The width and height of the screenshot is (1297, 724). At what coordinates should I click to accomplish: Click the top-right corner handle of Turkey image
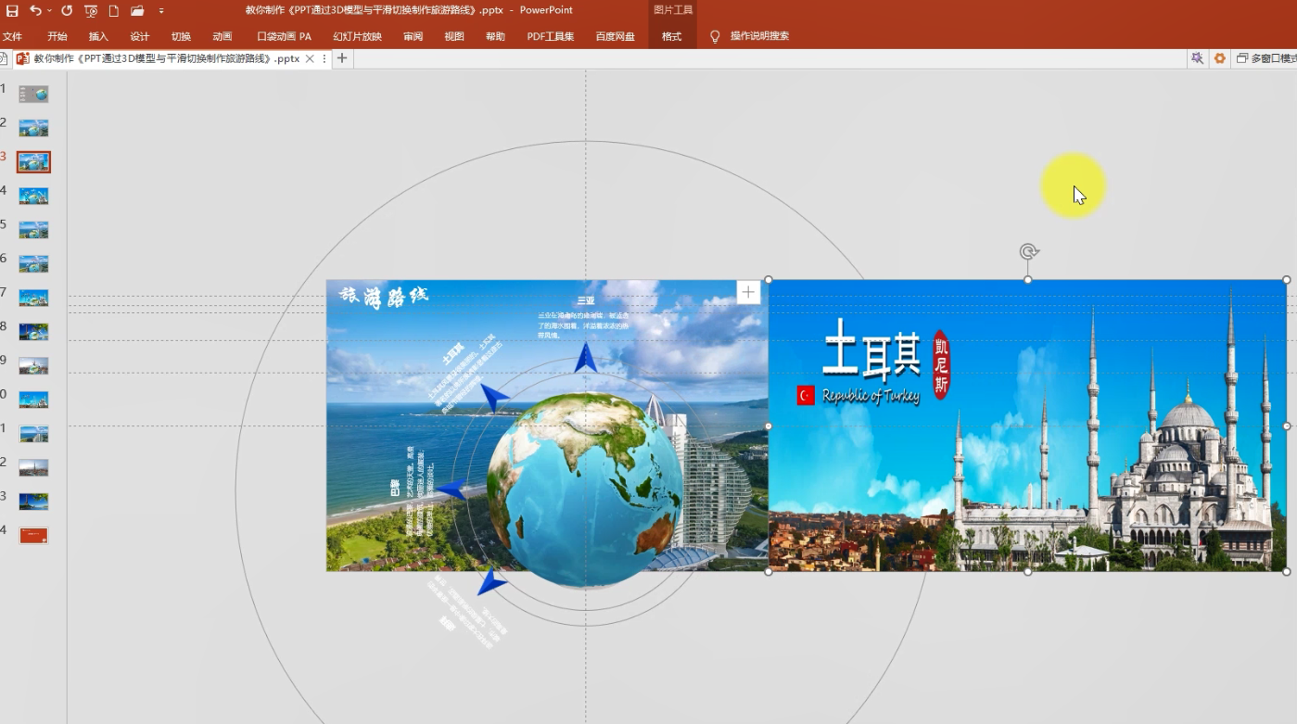pyautogui.click(x=1286, y=280)
